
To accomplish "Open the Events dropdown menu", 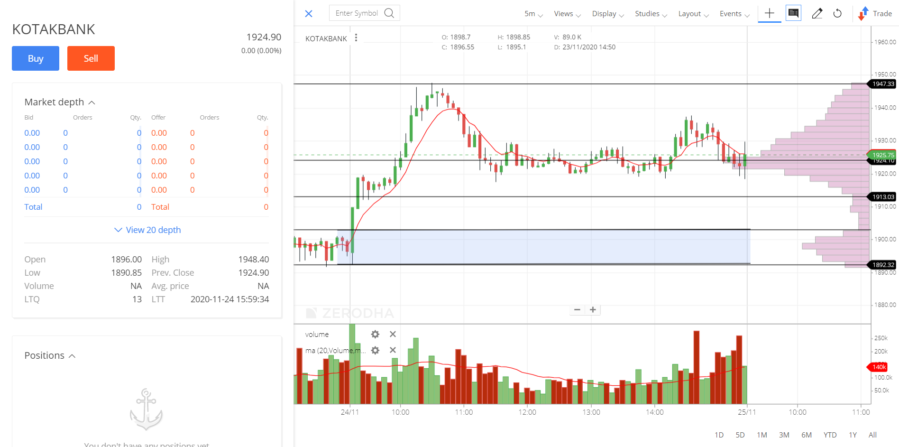I will (734, 14).
